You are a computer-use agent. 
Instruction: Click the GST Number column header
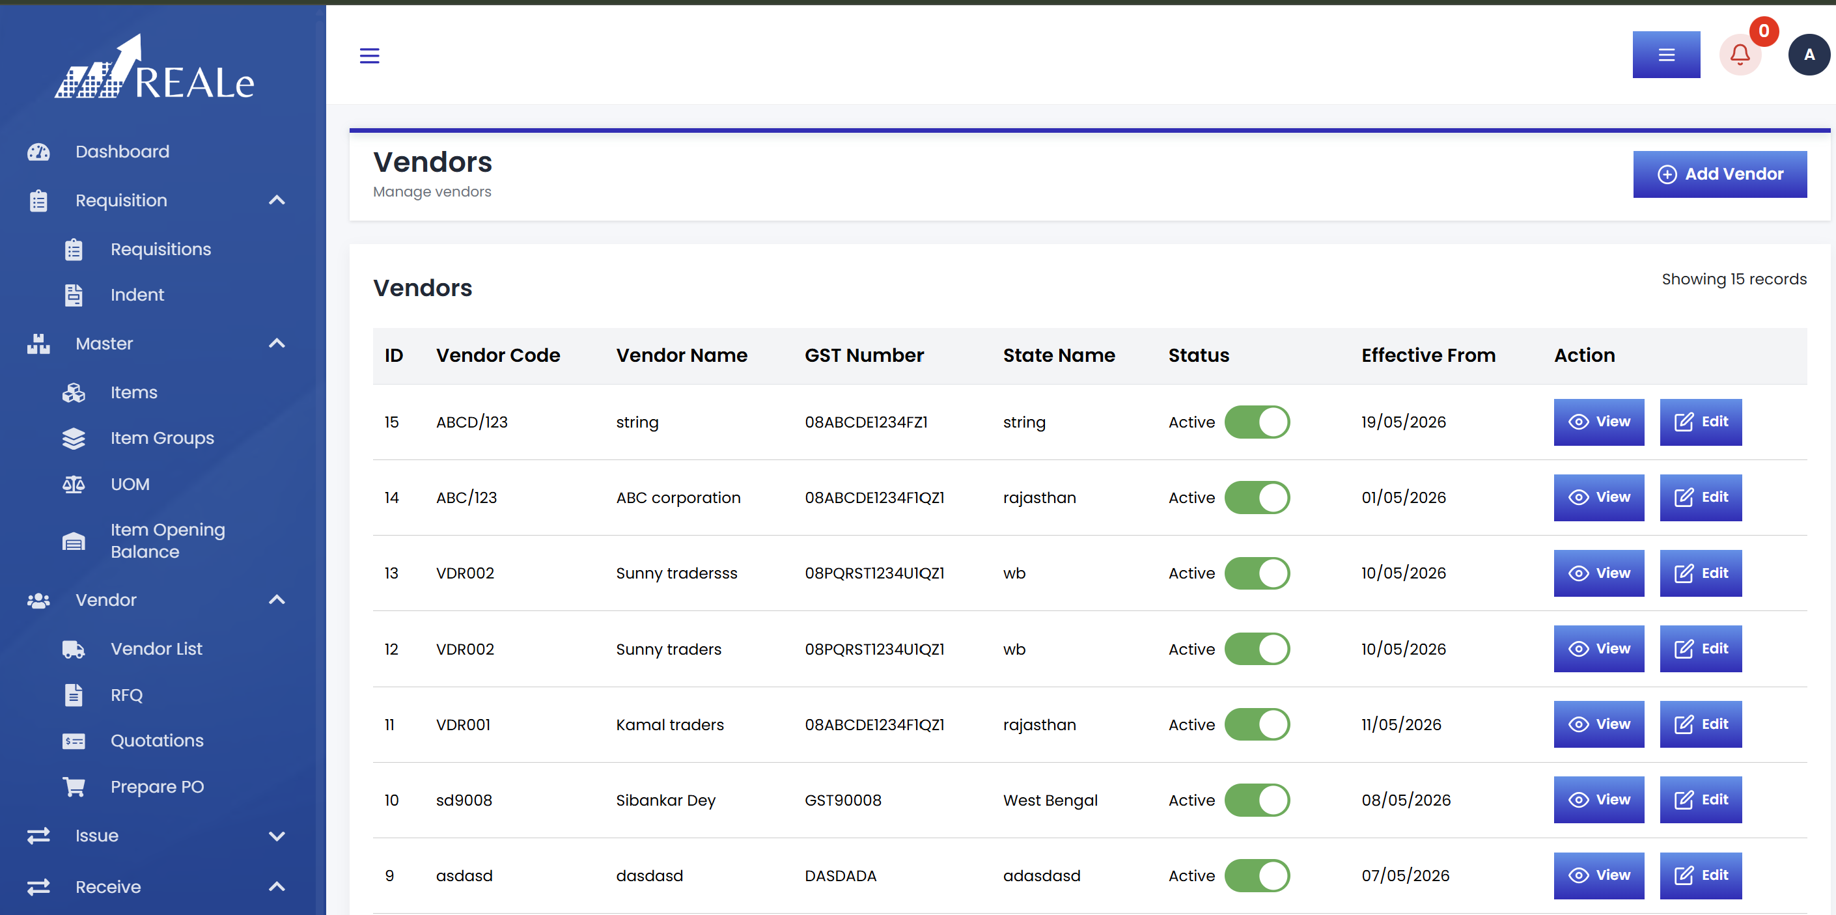tap(864, 355)
